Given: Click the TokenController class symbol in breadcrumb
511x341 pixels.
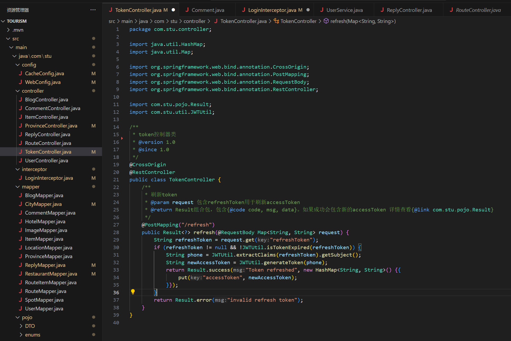Looking at the screenshot, I should (x=298, y=21).
